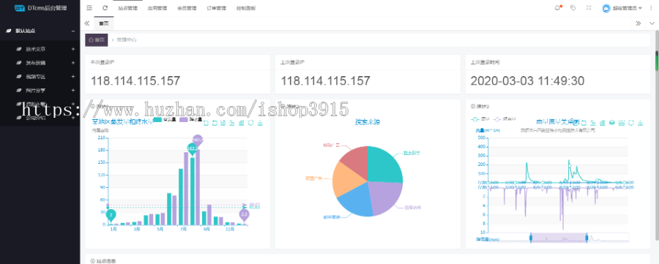Screen dimensions: 659x264
Task: Click the area zoom icon in bar chart toolbox
Action: pyautogui.click(x=206, y=123)
